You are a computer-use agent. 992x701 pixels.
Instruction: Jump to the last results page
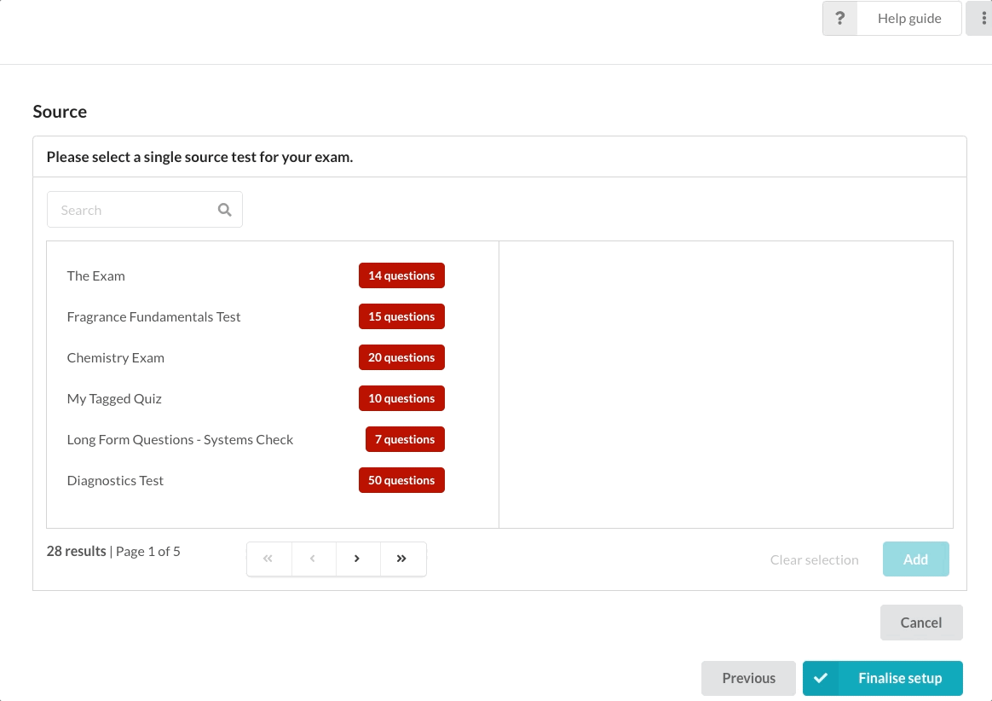pyautogui.click(x=402, y=559)
